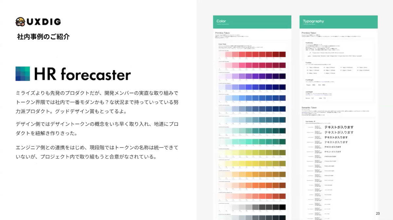
Task: Click the paragraph starting ミライズよりも先発
Action: pos(97,102)
